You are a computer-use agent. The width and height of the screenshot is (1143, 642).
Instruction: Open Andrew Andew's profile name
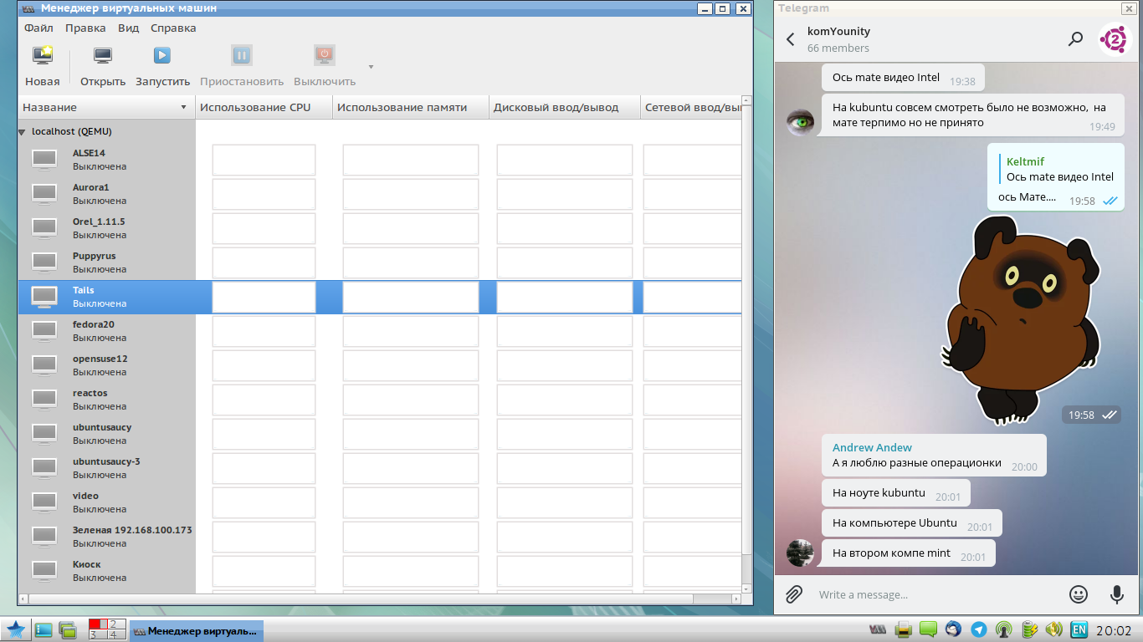pos(872,447)
